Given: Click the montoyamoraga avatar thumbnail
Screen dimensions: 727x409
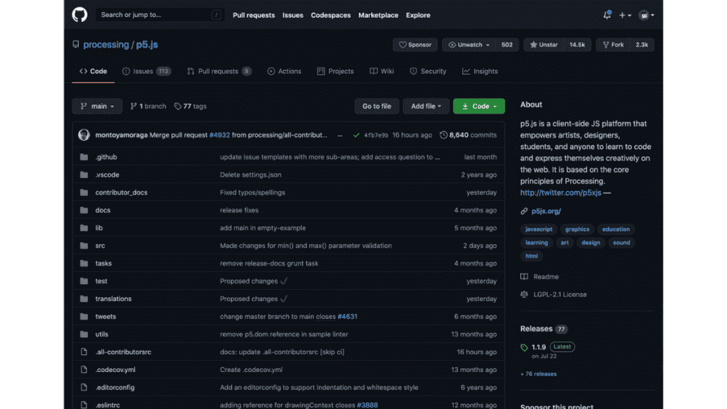Looking at the screenshot, I should pyautogui.click(x=84, y=135).
